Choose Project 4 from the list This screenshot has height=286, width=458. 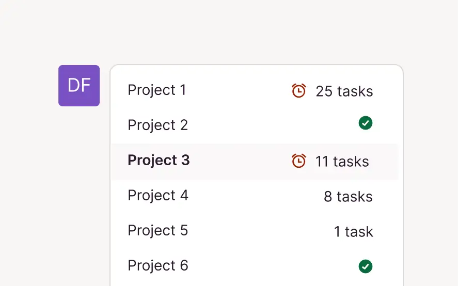click(256, 196)
